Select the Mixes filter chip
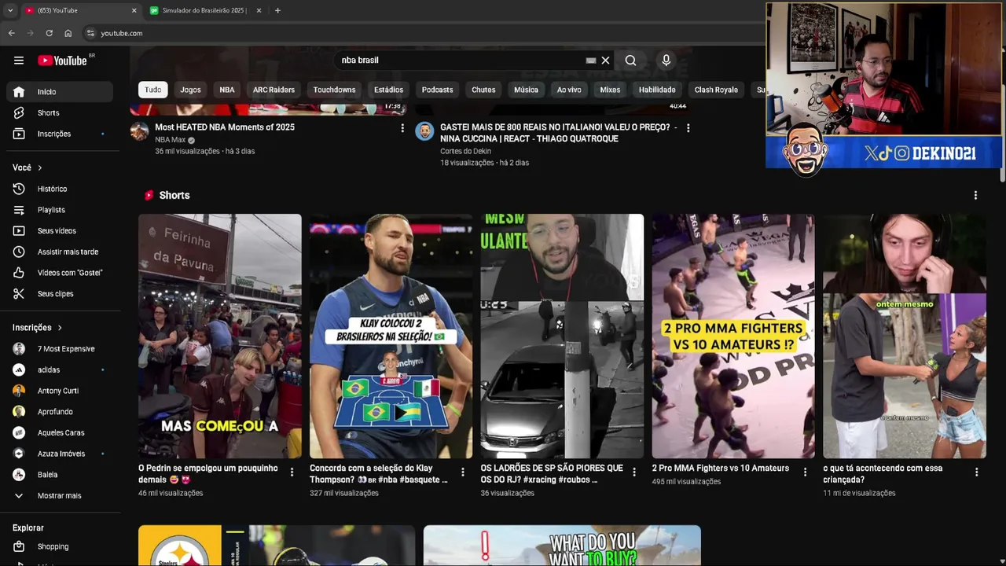Image resolution: width=1006 pixels, height=566 pixels. (610, 90)
